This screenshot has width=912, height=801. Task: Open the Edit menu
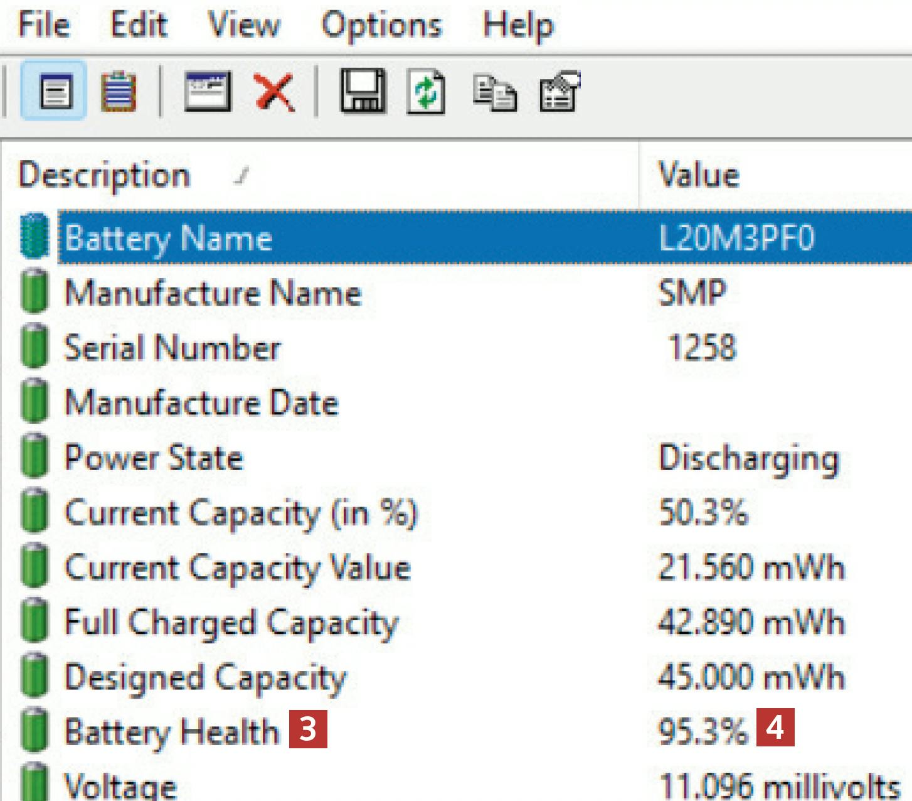139,25
